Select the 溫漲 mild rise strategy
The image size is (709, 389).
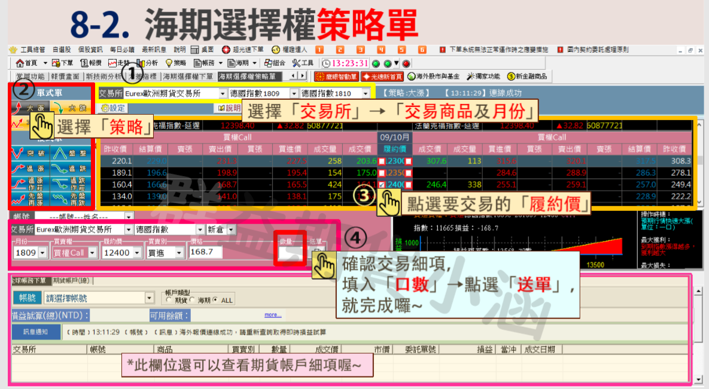29,169
